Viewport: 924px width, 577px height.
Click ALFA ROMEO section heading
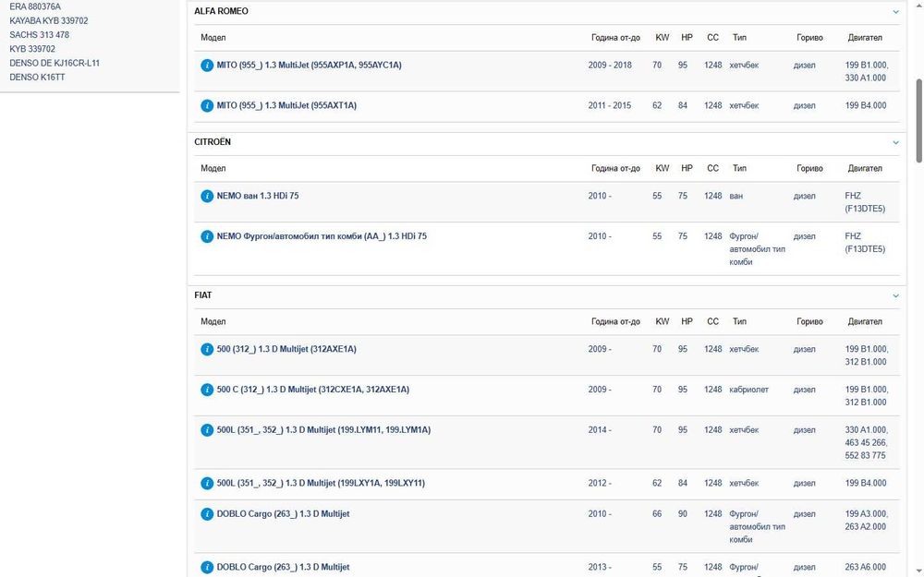(x=221, y=11)
